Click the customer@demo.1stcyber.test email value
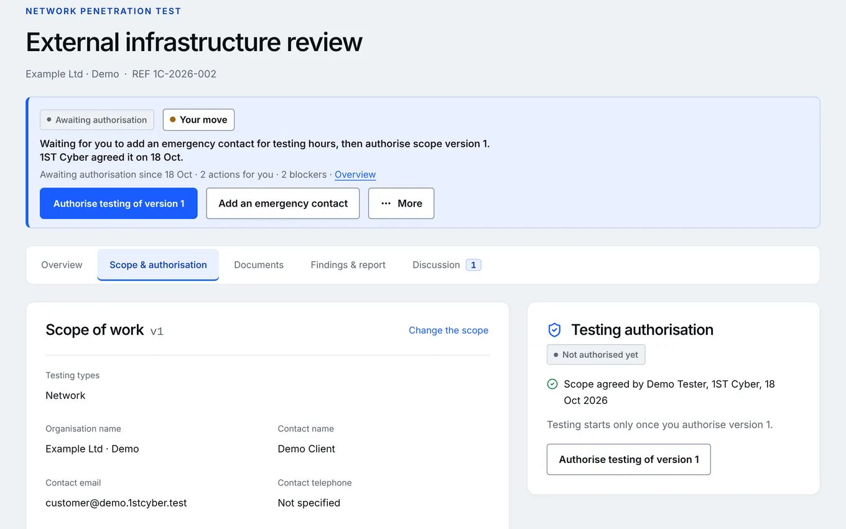 (x=116, y=503)
